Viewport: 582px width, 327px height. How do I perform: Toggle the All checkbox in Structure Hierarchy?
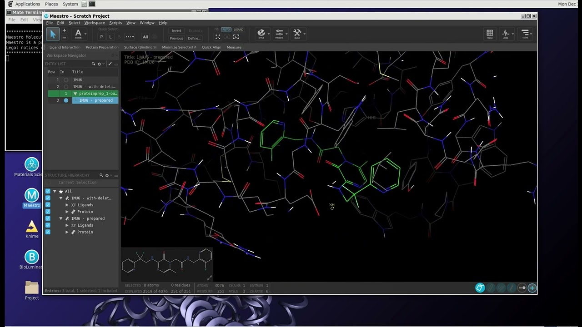[48, 191]
